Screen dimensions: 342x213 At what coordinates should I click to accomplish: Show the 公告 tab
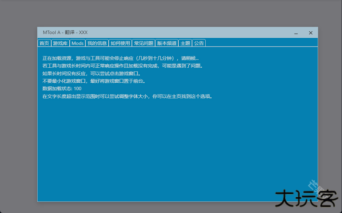point(199,43)
